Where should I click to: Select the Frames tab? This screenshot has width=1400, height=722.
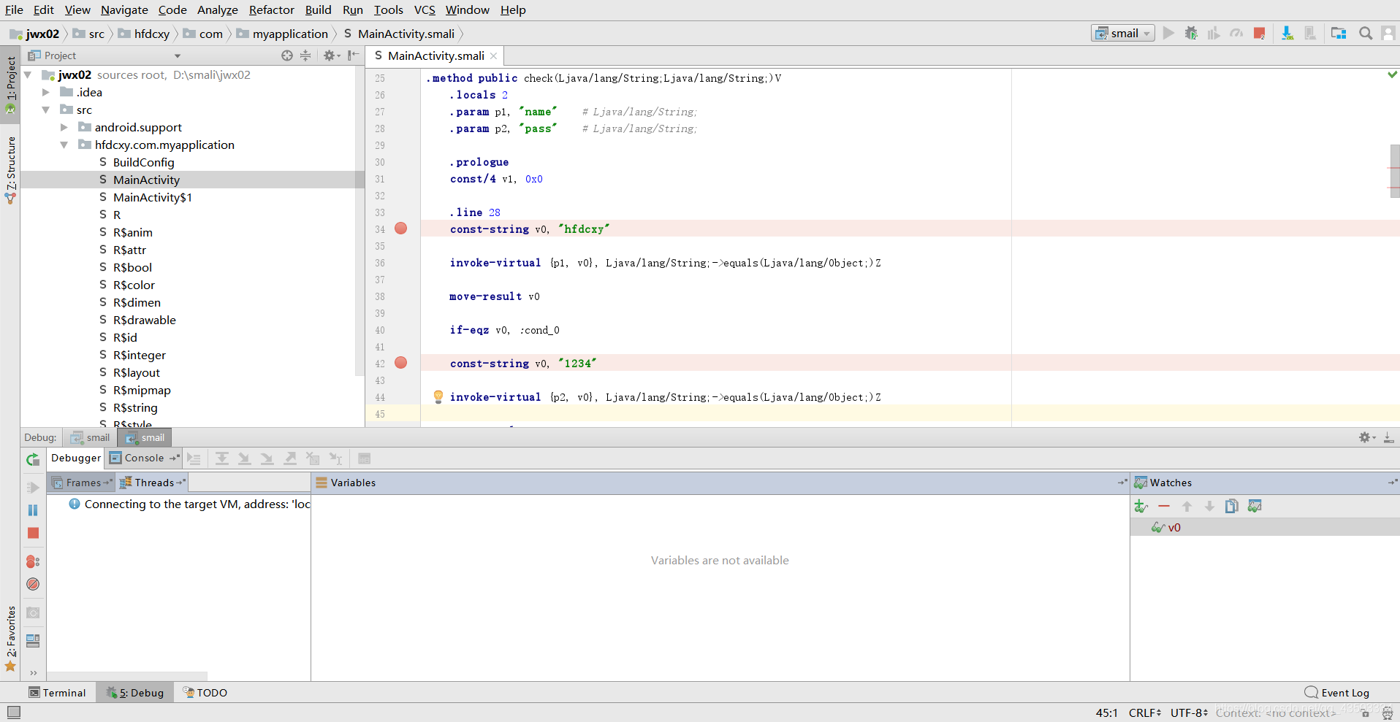(x=82, y=483)
